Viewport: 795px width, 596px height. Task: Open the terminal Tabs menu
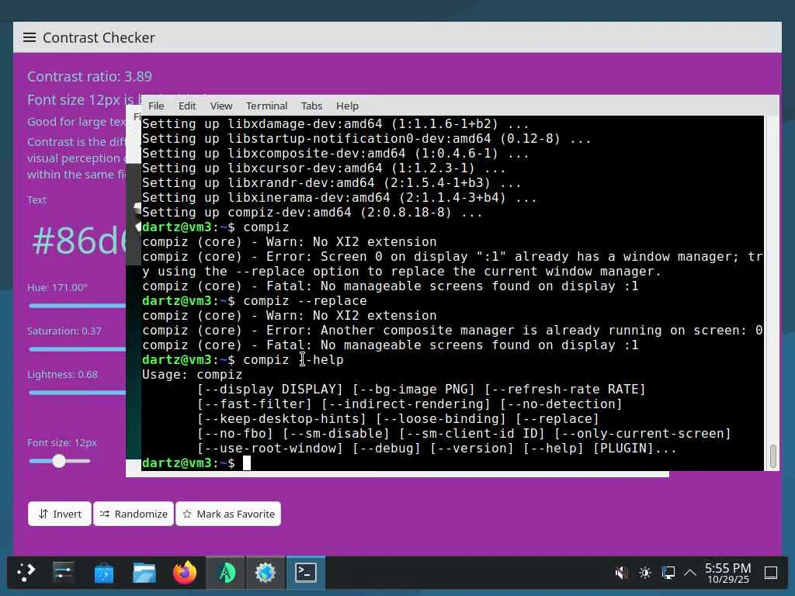click(311, 106)
